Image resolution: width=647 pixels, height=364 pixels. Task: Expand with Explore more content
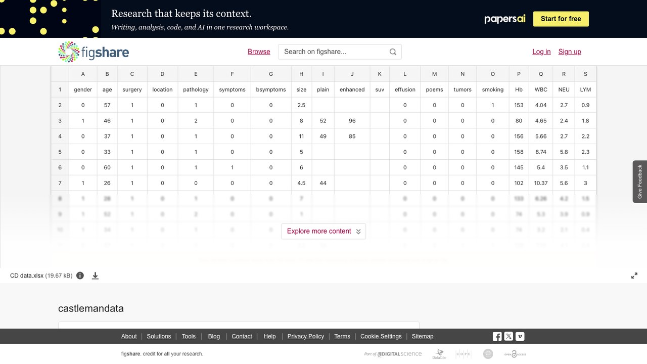pyautogui.click(x=323, y=231)
